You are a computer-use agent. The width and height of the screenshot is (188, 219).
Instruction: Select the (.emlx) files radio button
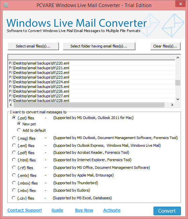point(14,175)
